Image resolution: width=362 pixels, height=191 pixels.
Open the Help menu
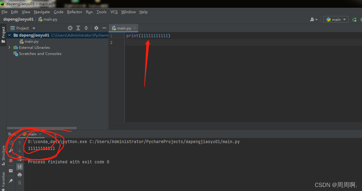[x=143, y=12]
